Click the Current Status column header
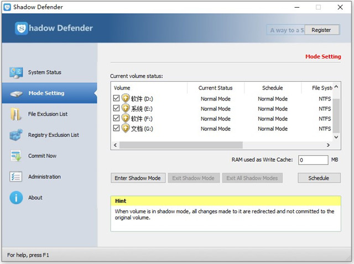This screenshot has height=264, width=354. [216, 88]
